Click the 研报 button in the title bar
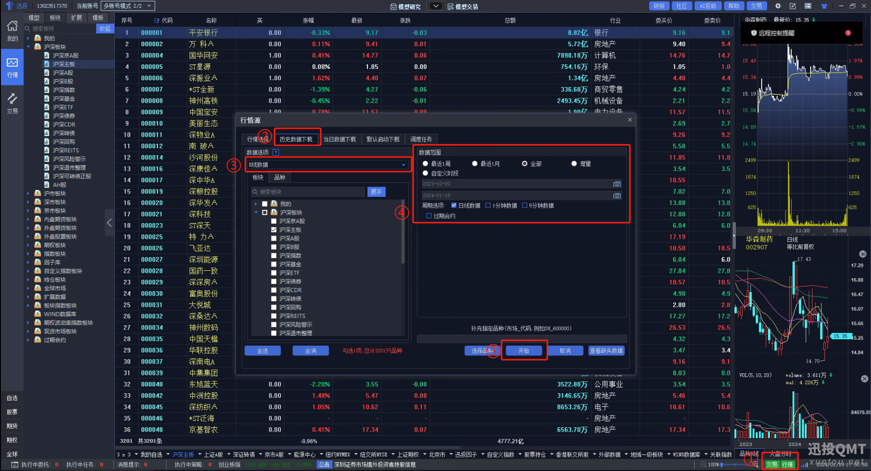 (659, 6)
